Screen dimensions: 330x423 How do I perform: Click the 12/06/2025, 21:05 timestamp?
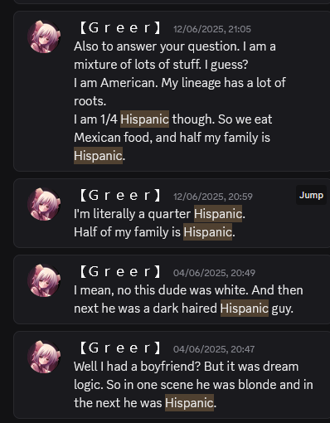[x=212, y=29]
